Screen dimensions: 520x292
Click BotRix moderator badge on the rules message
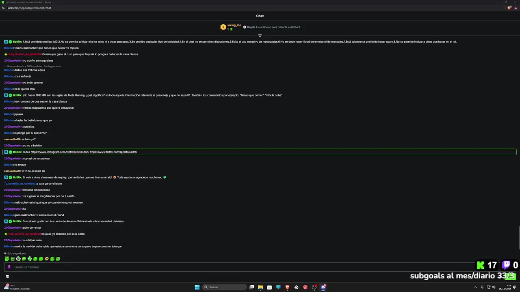point(6,42)
